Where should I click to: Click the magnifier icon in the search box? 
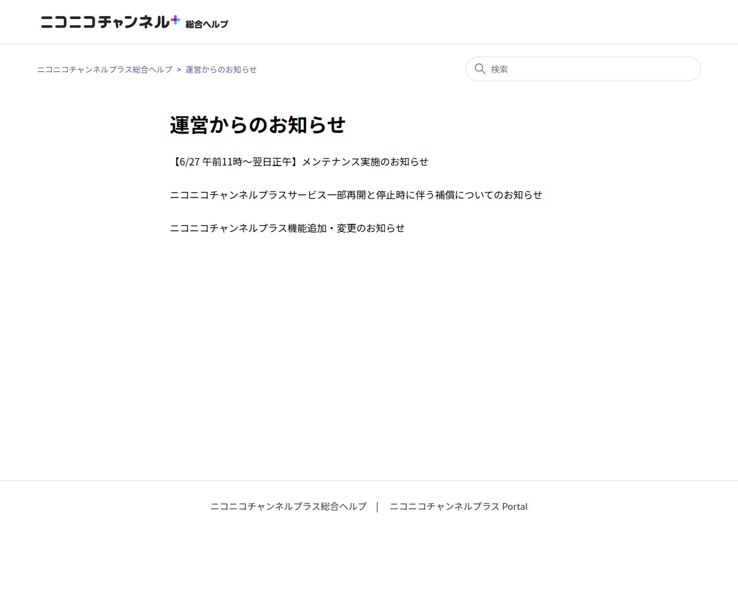(480, 69)
